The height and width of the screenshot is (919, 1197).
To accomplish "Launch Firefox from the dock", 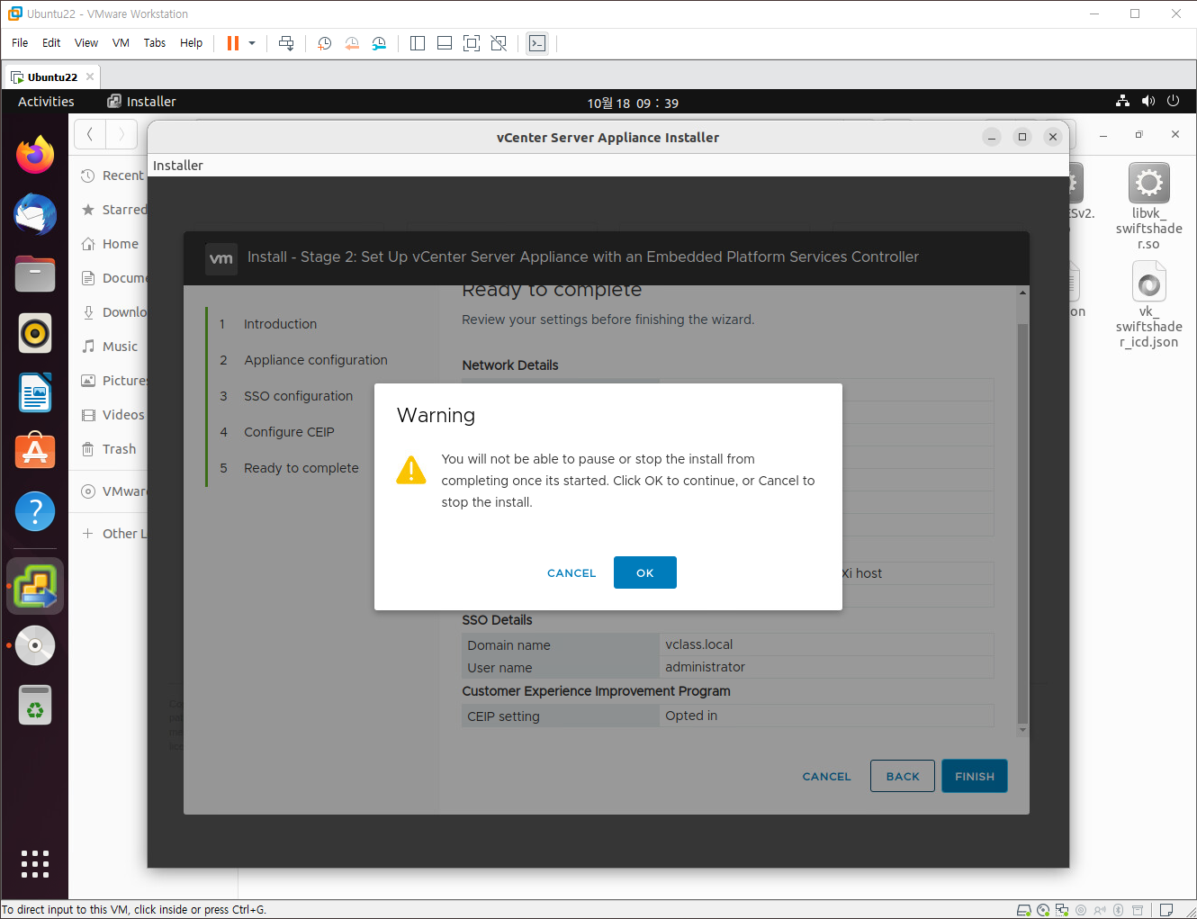I will [35, 155].
